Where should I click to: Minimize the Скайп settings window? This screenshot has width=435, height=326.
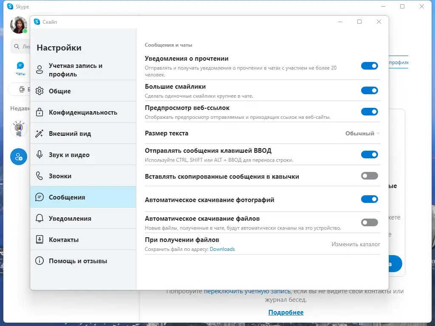coord(340,22)
